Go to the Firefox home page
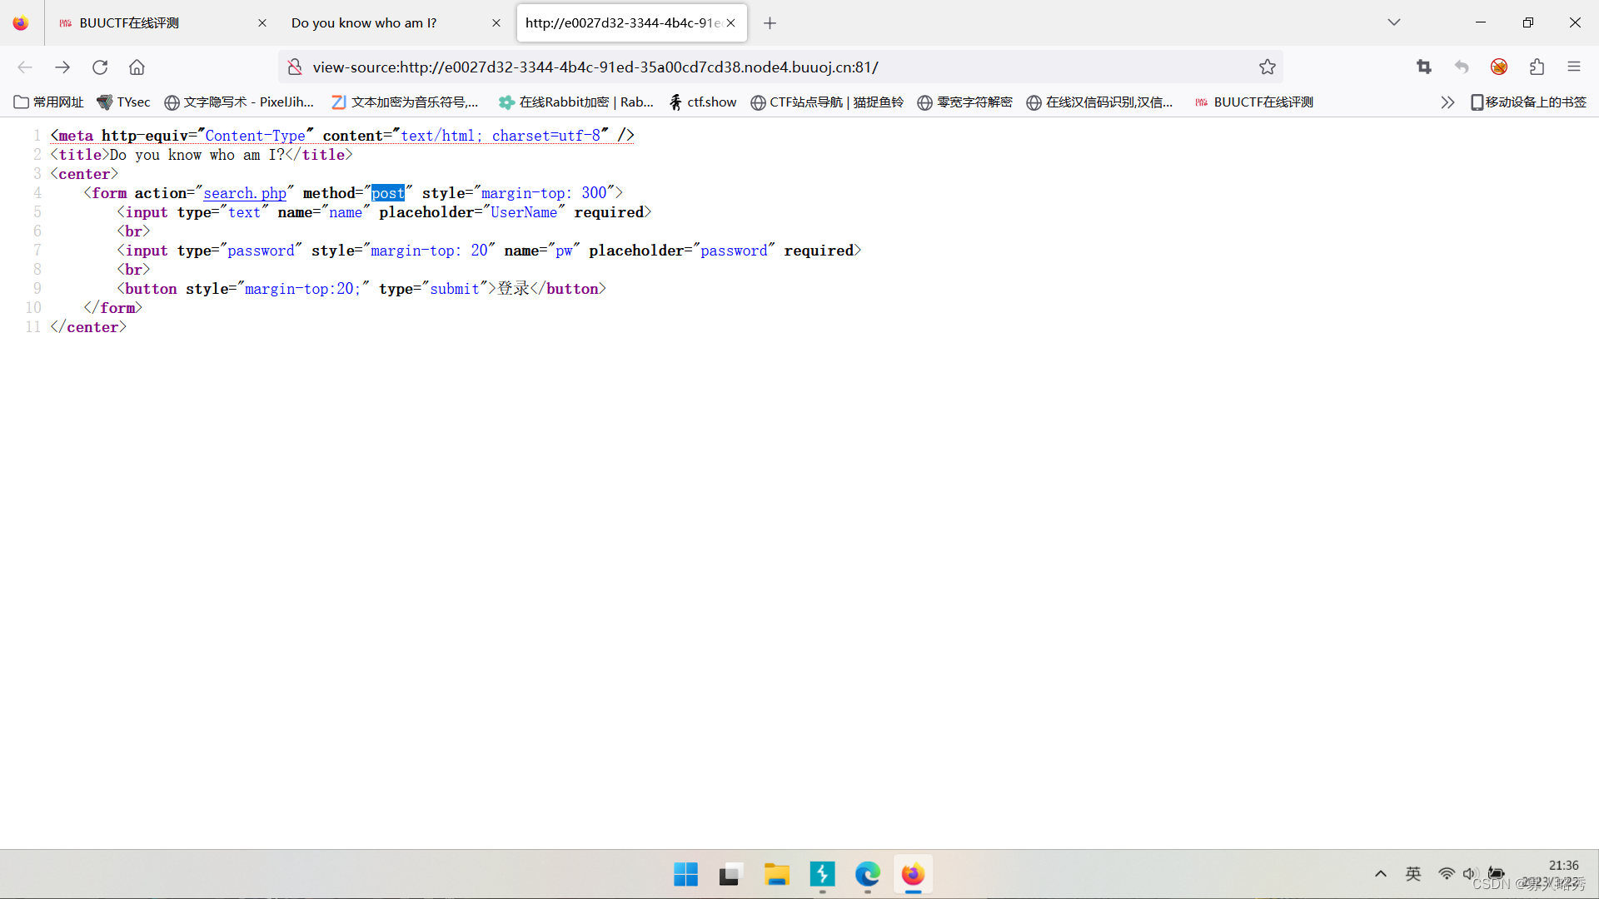 click(137, 67)
